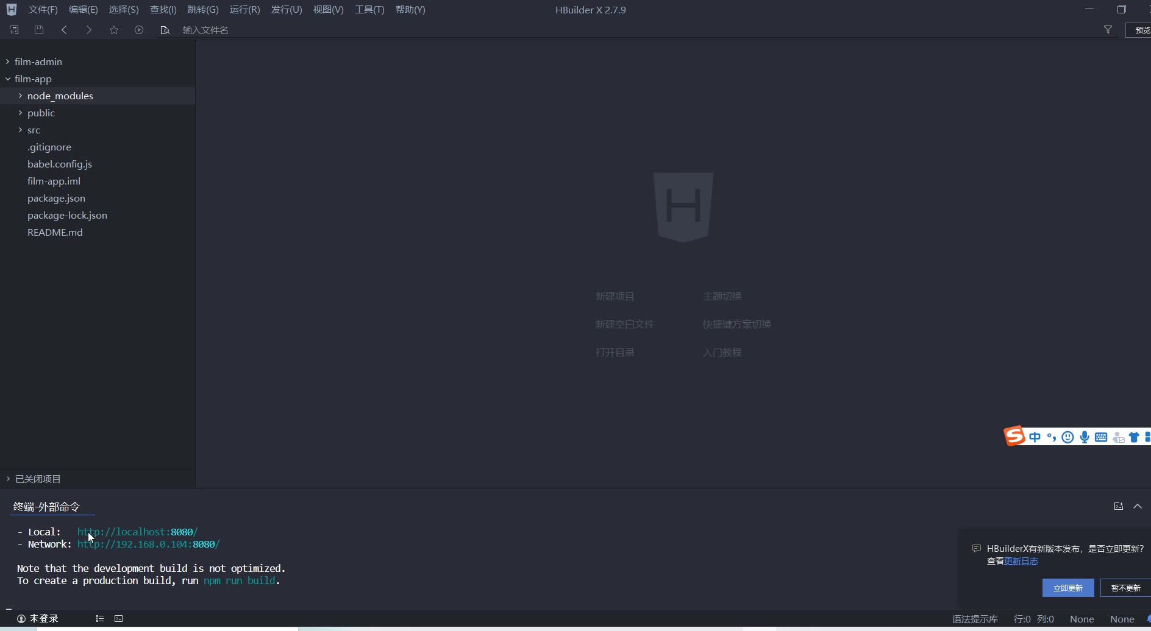Click 快捷键方案切换 on welcome screen

tap(736, 324)
